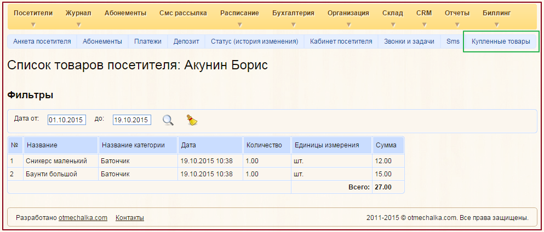Viewport: 544px width, 232px height.
Task: Open the Биллинг menu label
Action: pos(497,13)
